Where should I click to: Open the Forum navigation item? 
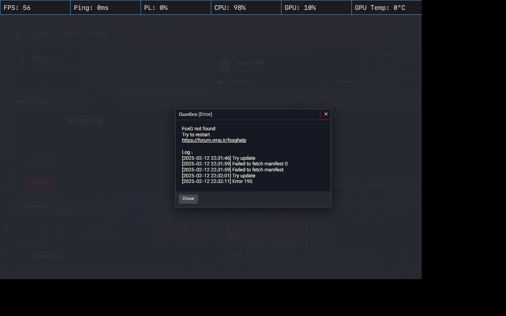(70, 33)
